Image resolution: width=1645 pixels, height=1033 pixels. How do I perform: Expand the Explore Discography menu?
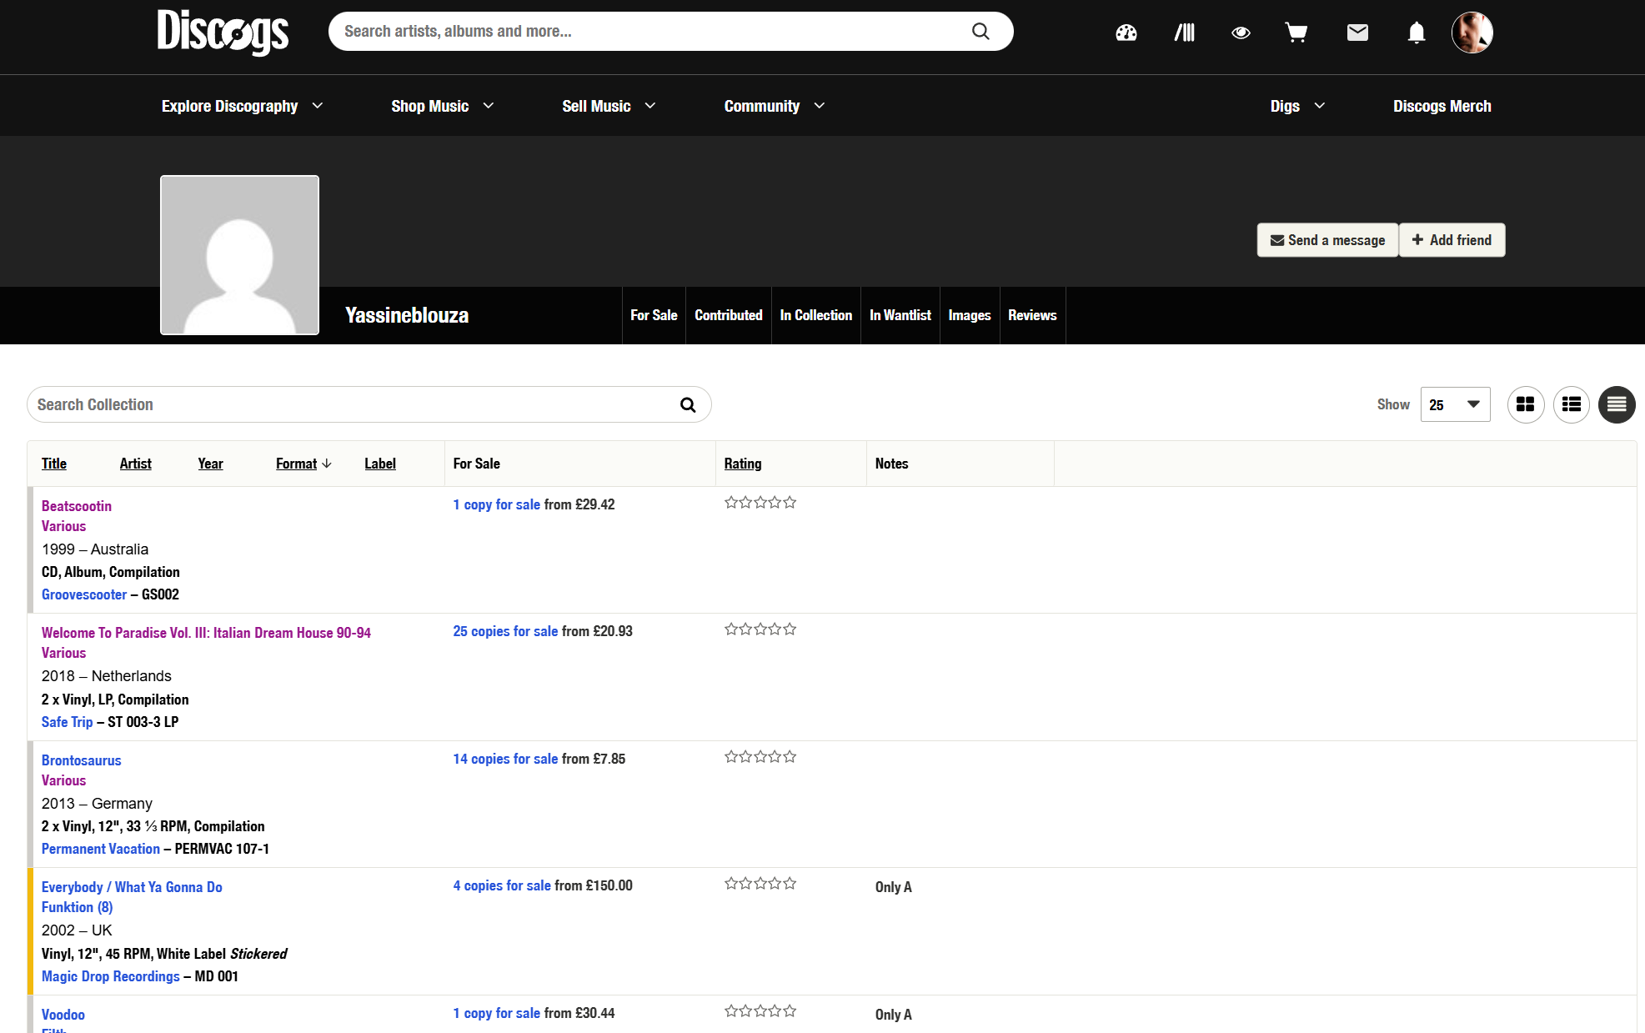coord(243,106)
